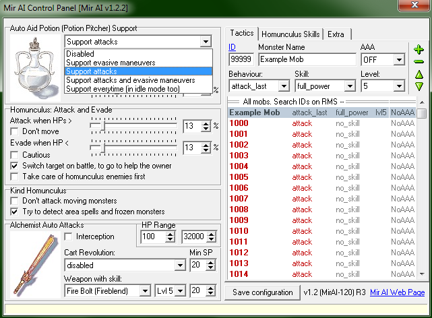
Task: Switch to the Extra tab
Action: tap(337, 34)
